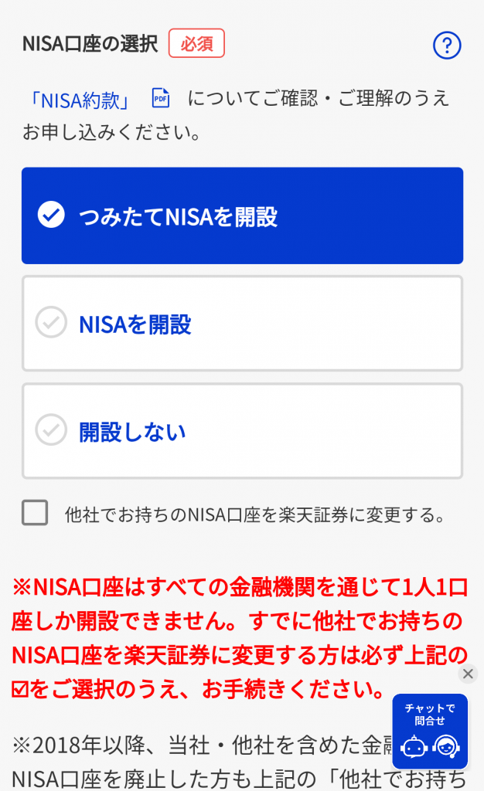
Task: Click the NISA口座の選択 heading
Action: [90, 43]
